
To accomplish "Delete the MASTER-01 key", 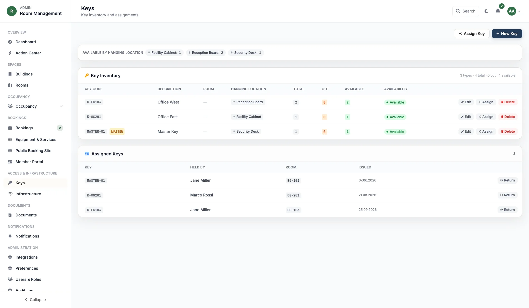I will [x=508, y=132].
